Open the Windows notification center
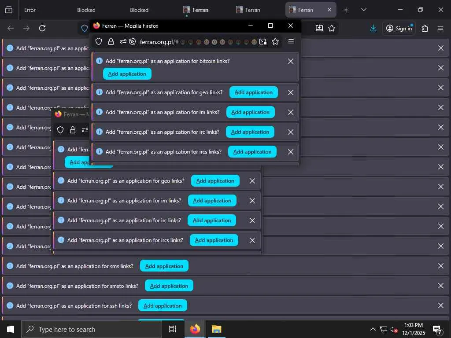This screenshot has height=338, width=451. [x=437, y=330]
